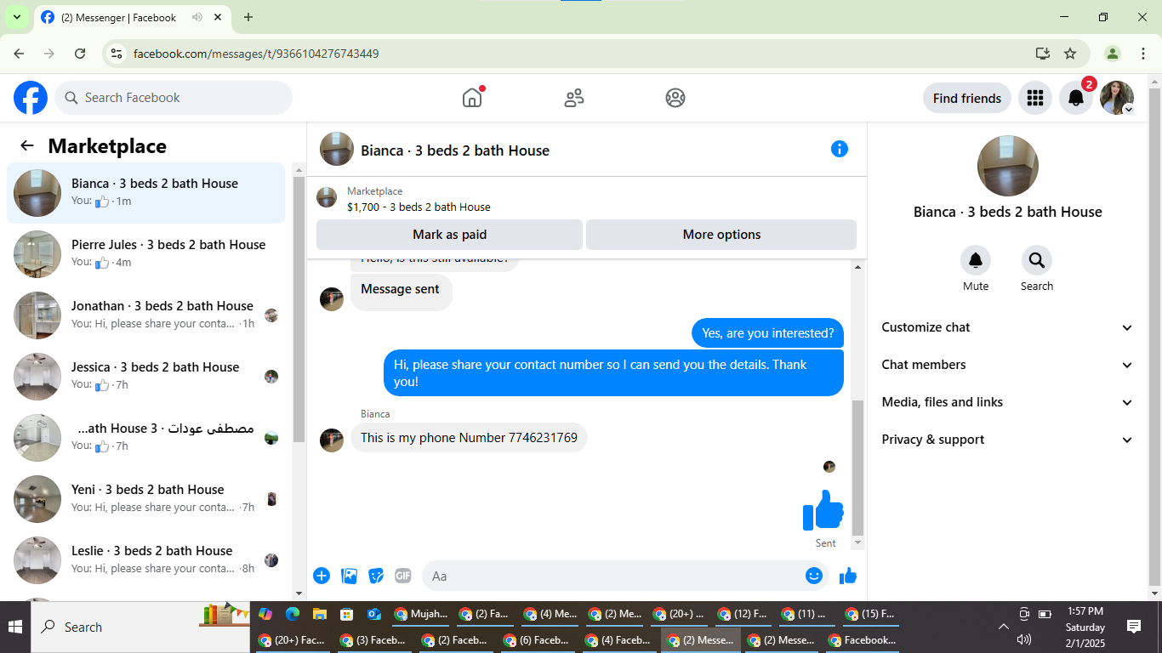Click Mark as paid button
Image resolution: width=1162 pixels, height=653 pixels.
[x=449, y=235]
